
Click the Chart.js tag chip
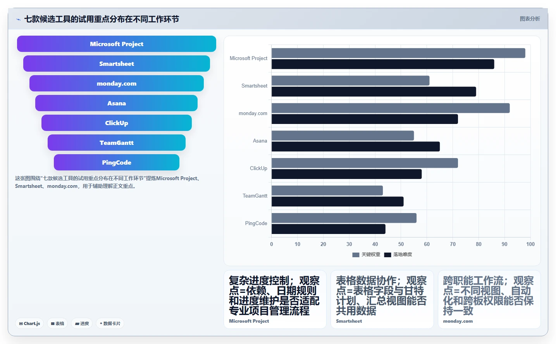[x=29, y=323]
